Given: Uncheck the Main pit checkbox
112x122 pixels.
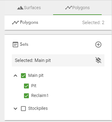Looking at the screenshot, I should 23,76.
